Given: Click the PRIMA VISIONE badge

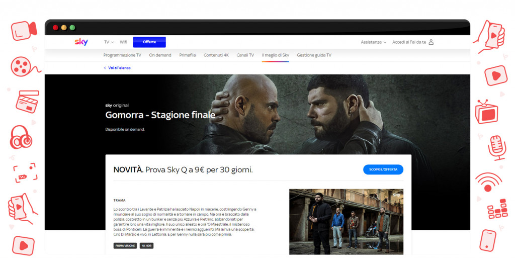Looking at the screenshot, I should click(125, 246).
